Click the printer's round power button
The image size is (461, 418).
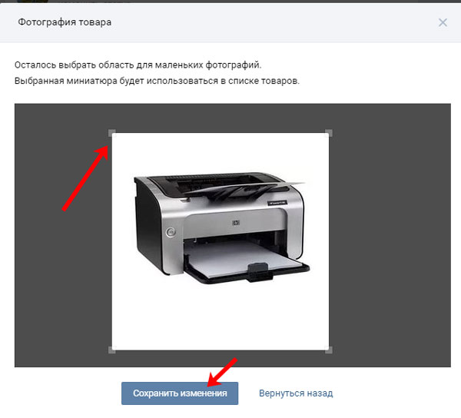(x=171, y=232)
